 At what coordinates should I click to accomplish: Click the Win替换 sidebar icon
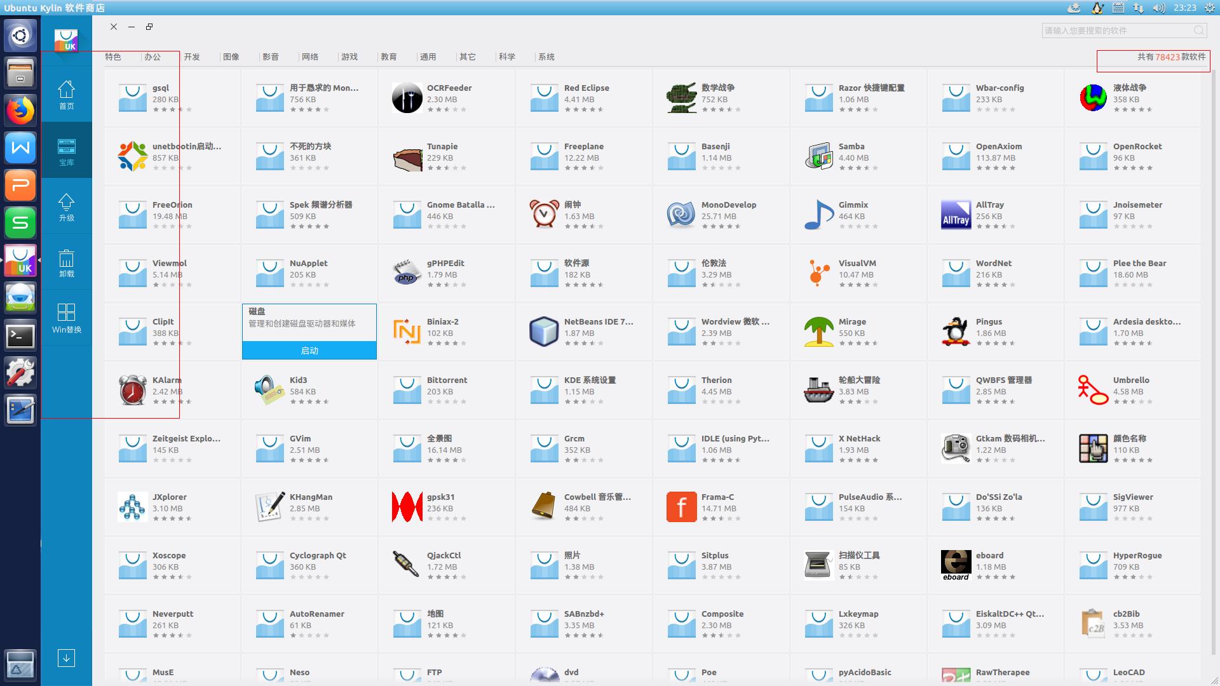(x=66, y=319)
